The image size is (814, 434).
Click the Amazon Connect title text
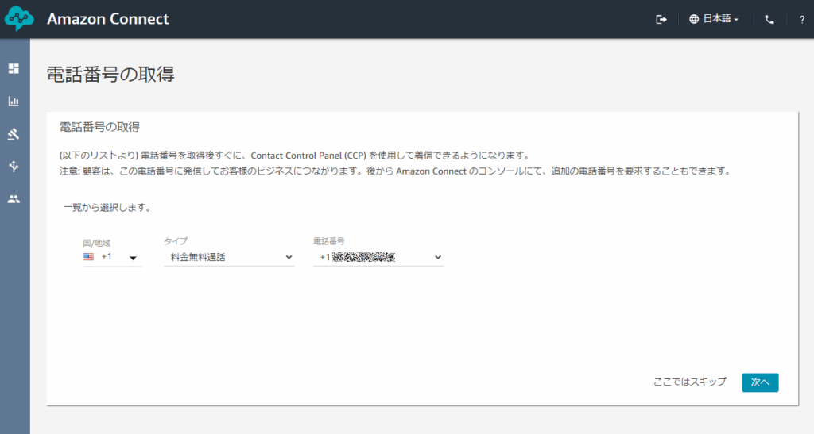(108, 19)
